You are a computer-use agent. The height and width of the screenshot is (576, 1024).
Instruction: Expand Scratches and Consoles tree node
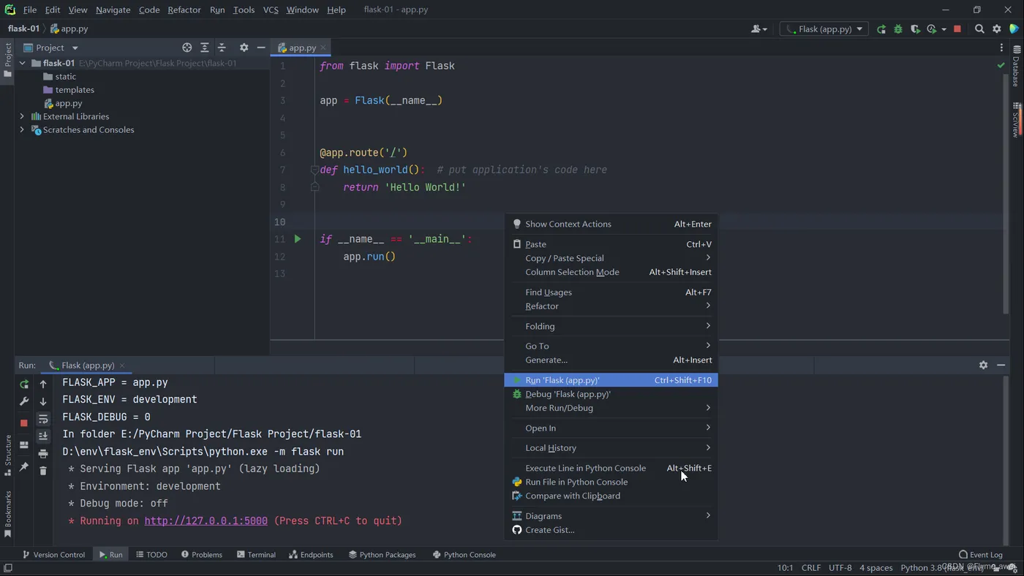click(23, 129)
